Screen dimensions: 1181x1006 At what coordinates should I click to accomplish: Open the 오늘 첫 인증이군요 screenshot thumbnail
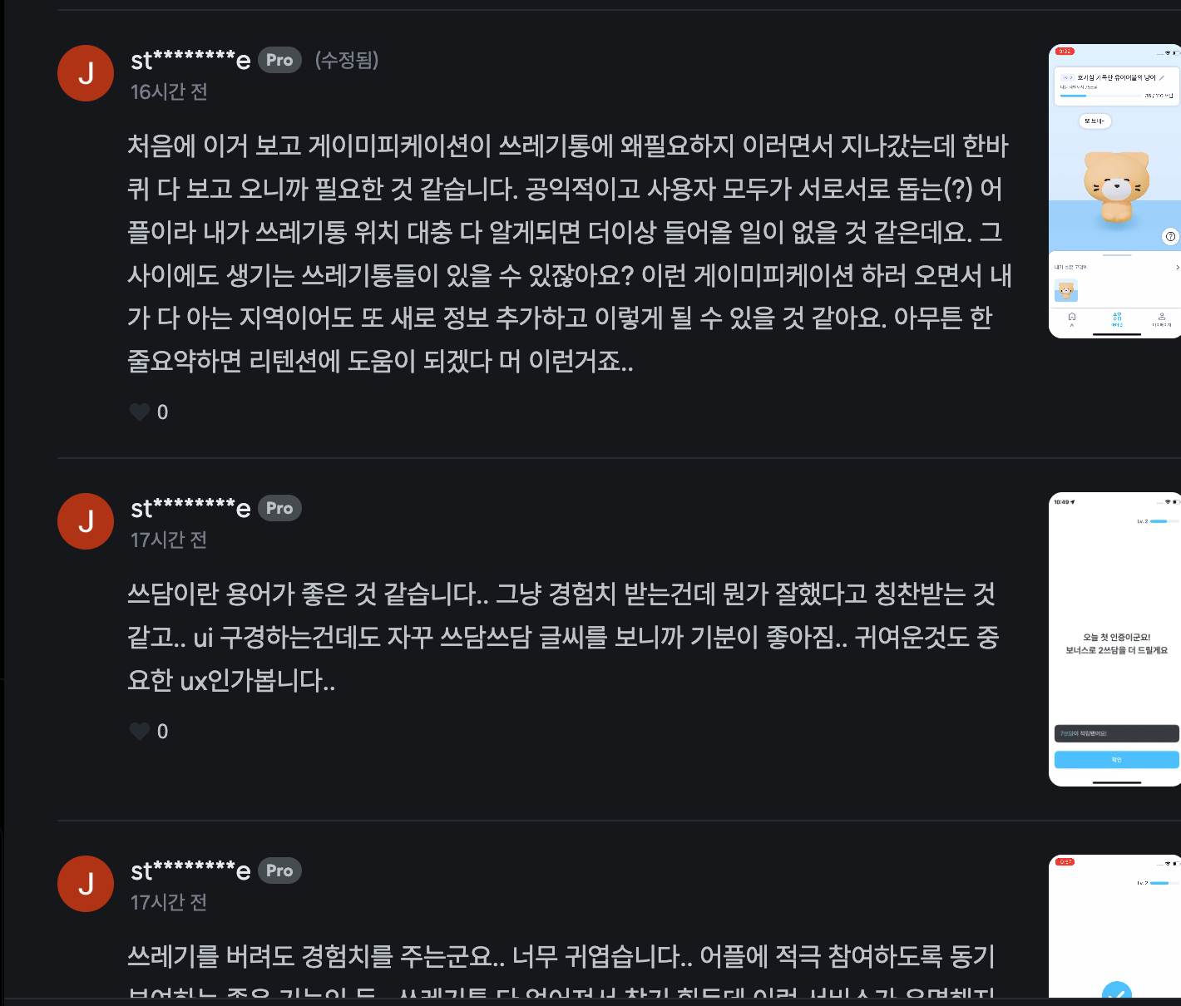(1114, 639)
